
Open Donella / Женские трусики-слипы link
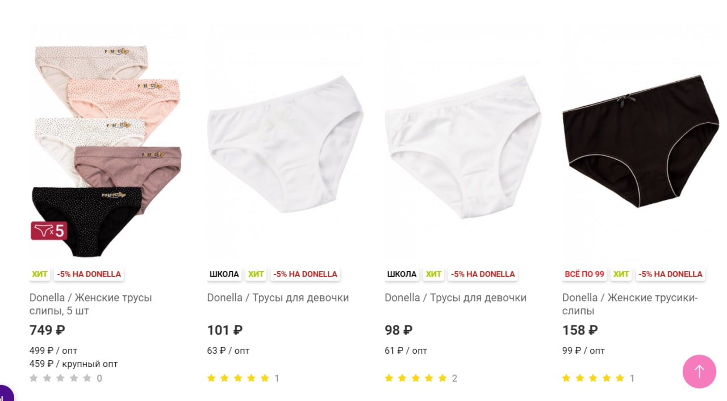tap(630, 304)
